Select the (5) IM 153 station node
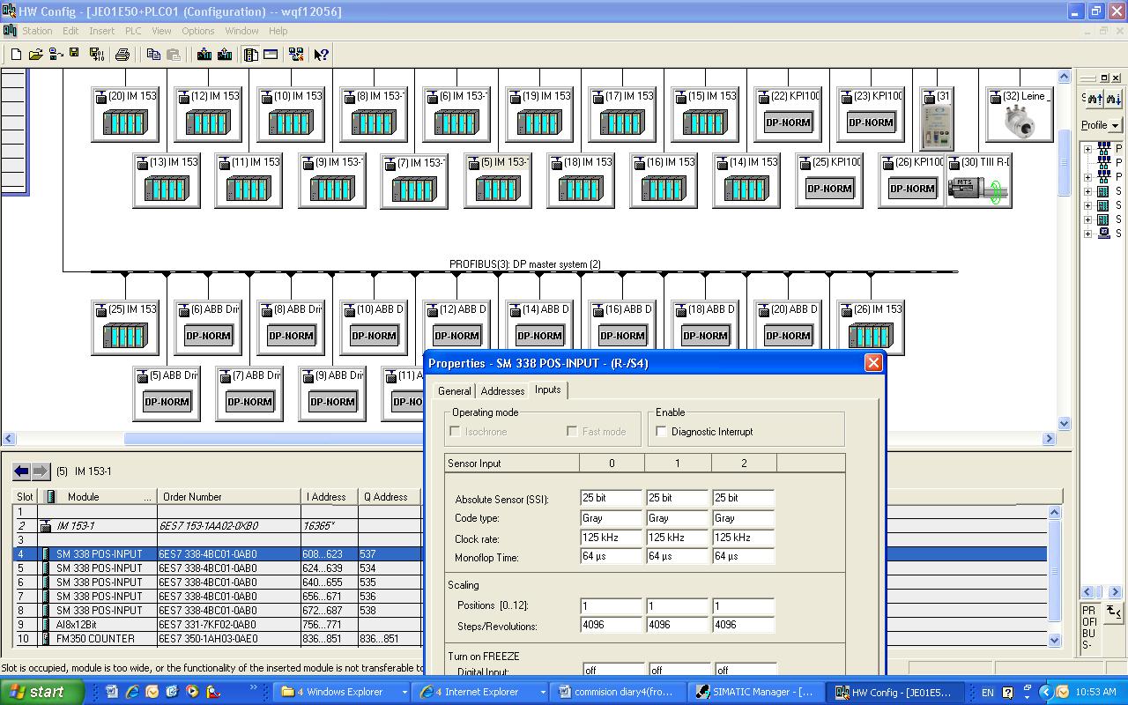The image size is (1128, 705). pos(498,181)
